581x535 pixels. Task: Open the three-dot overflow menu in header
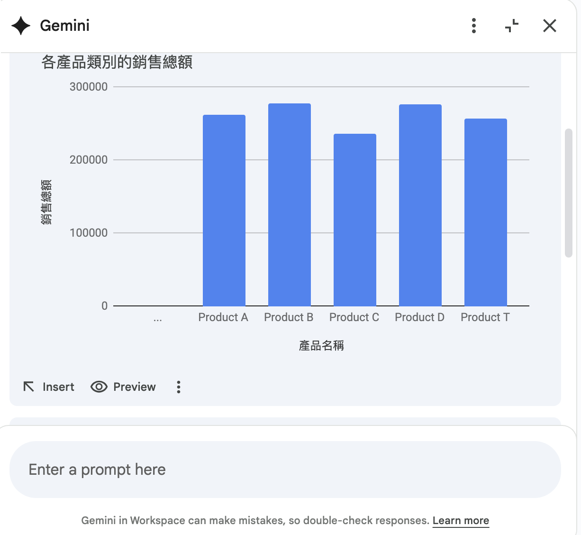(473, 26)
